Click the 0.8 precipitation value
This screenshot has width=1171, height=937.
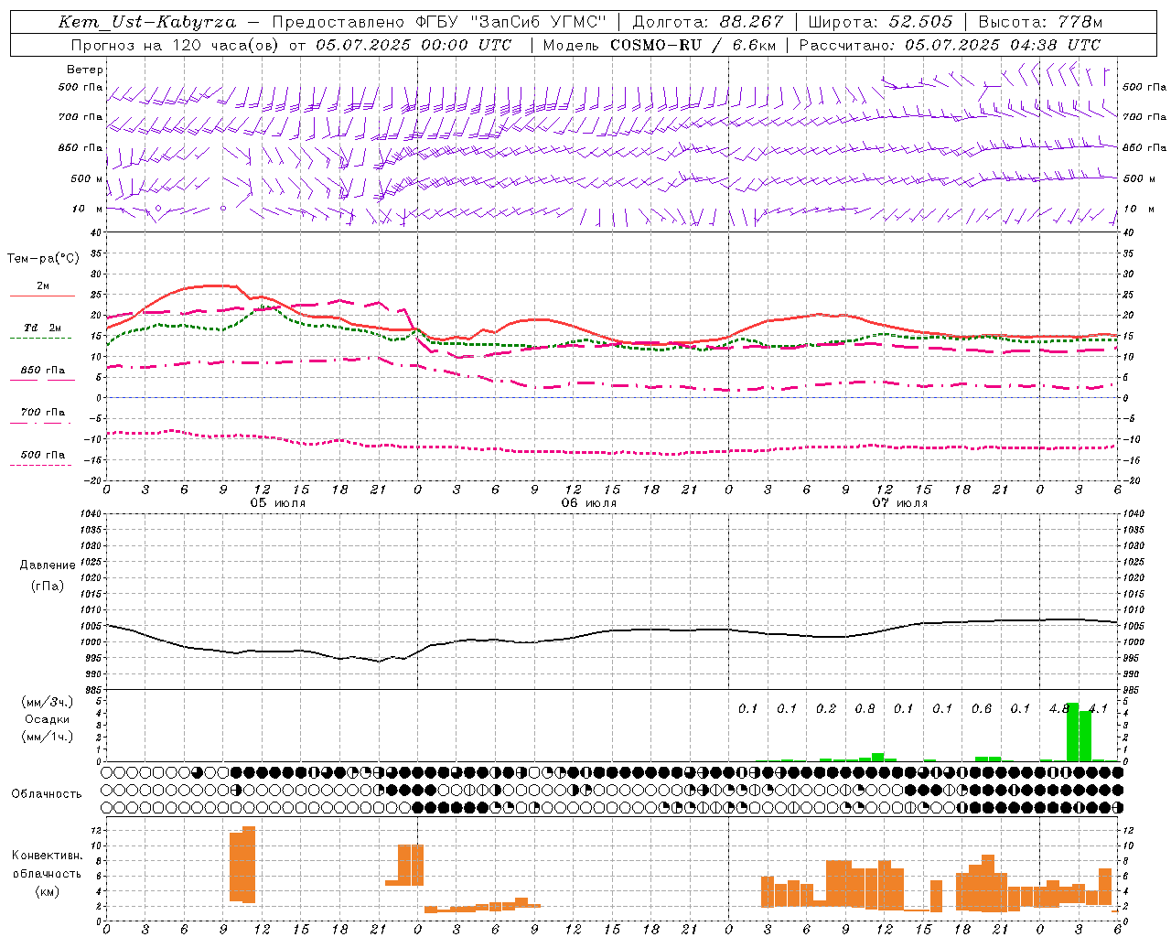pos(865,709)
